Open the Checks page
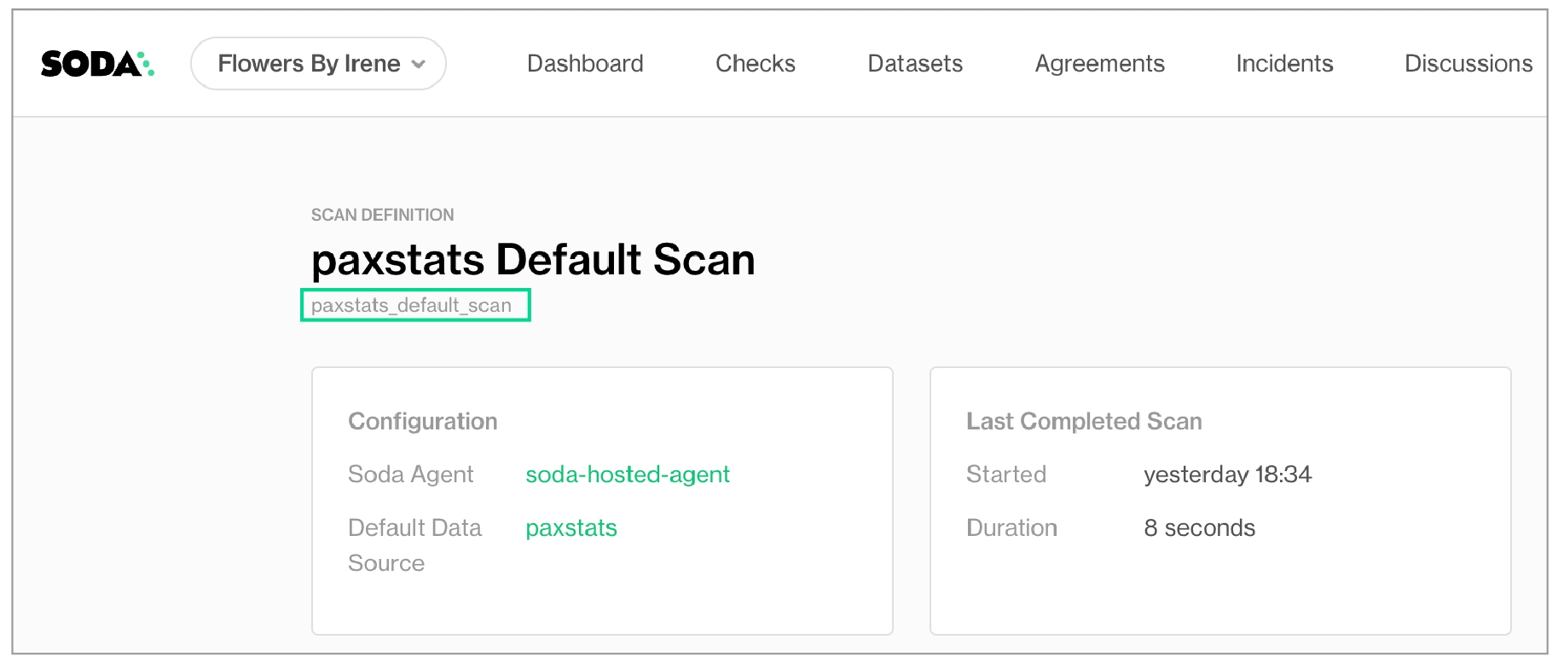Image resolution: width=1564 pixels, height=668 pixels. (x=755, y=64)
